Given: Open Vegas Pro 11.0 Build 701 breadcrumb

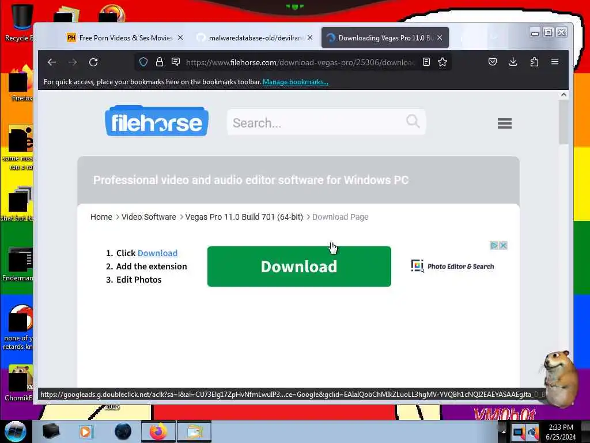Looking at the screenshot, I should pos(244,217).
